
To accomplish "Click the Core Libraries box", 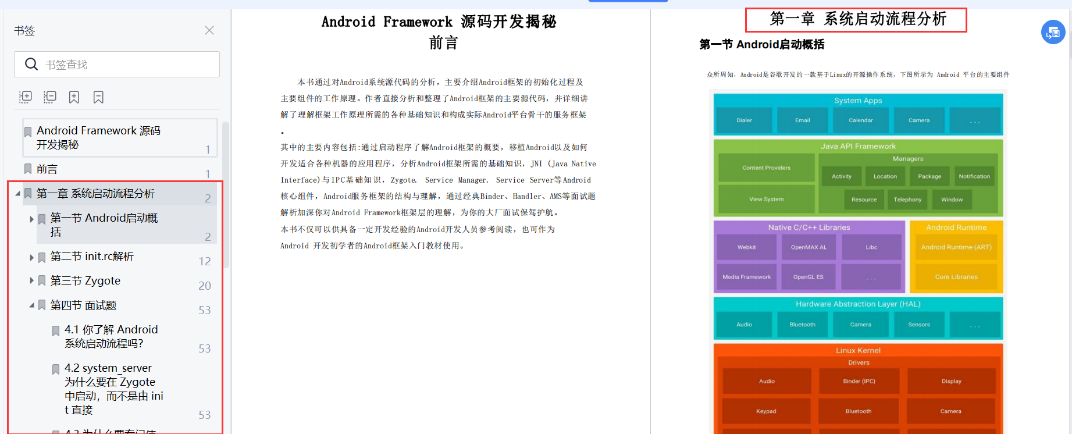I will [x=956, y=277].
